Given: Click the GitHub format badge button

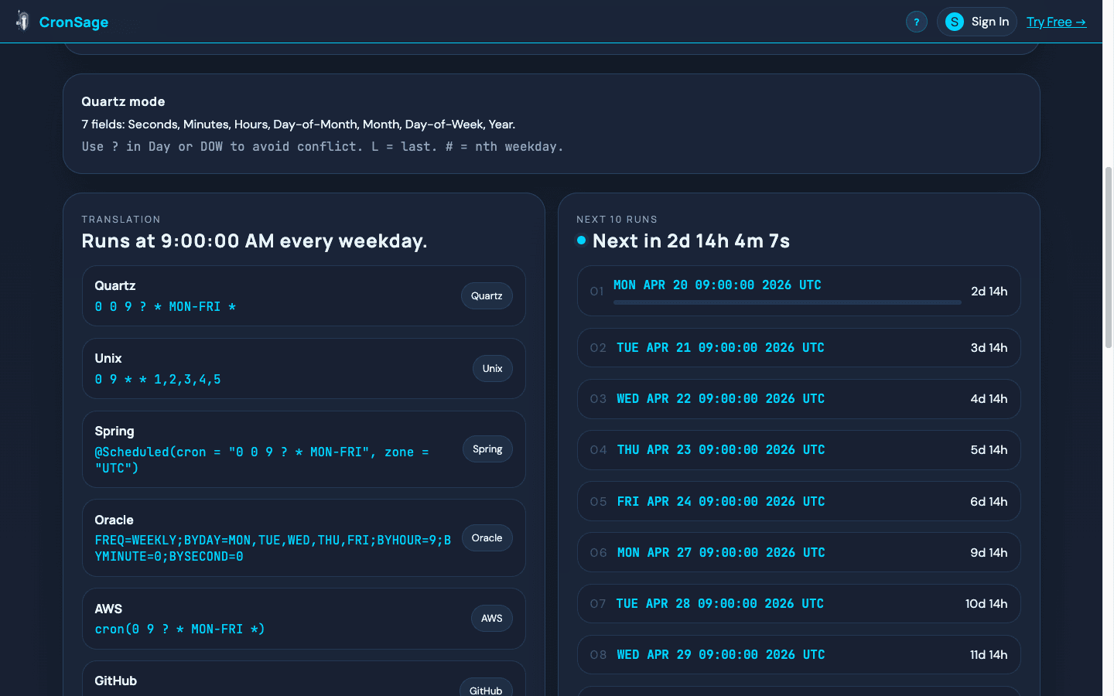Looking at the screenshot, I should (x=486, y=689).
